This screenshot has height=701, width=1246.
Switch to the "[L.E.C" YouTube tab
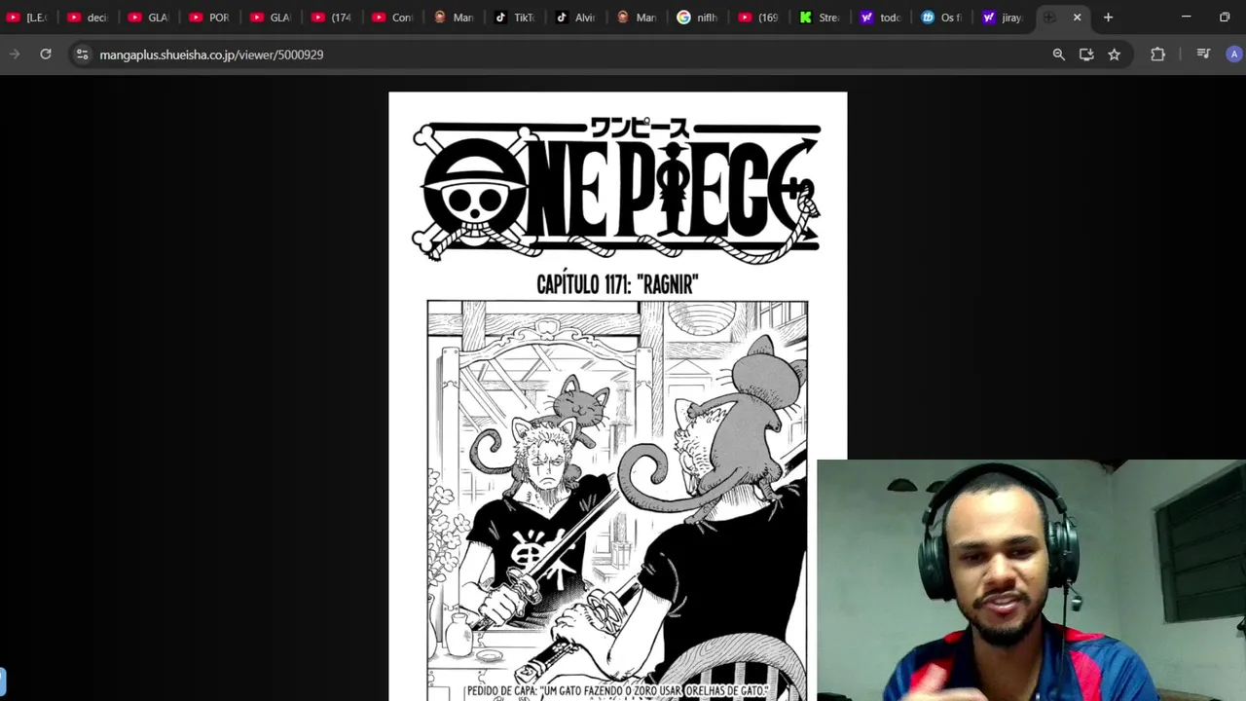27,18
